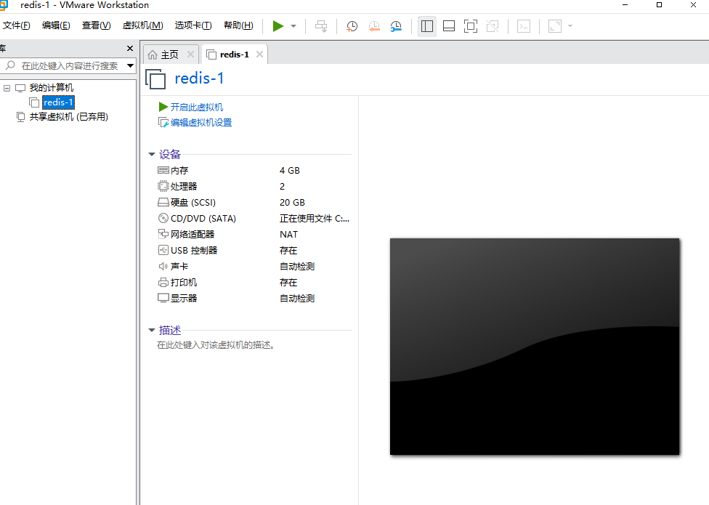Click the description text field placeholder

[x=216, y=345]
